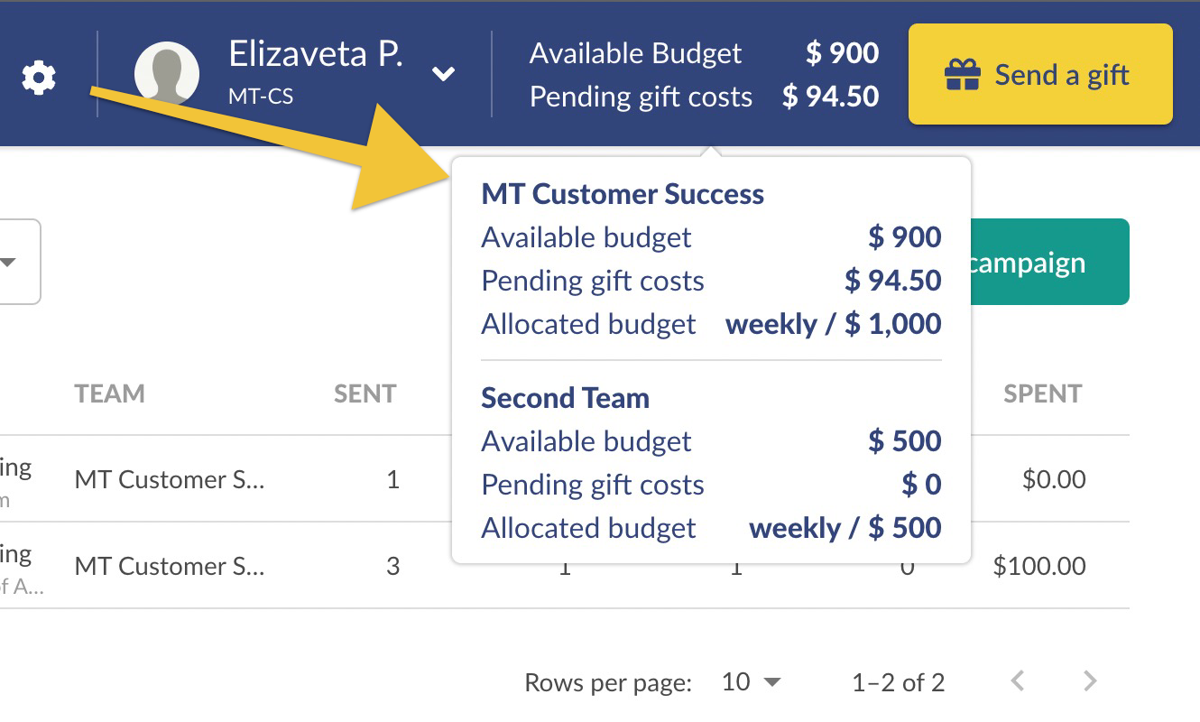Click the gift box icon

tap(962, 75)
